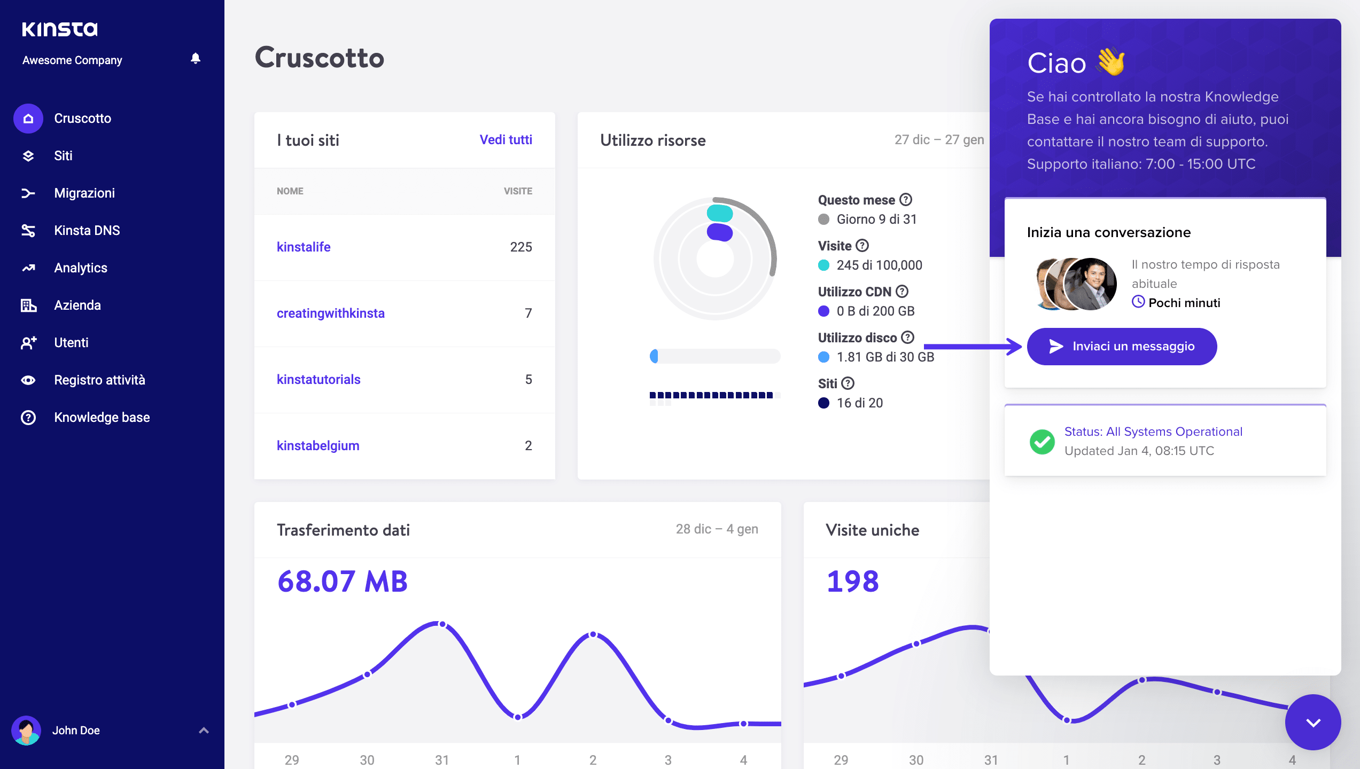This screenshot has height=769, width=1360.
Task: Click the Migrazioni arrow icon
Action: point(28,193)
